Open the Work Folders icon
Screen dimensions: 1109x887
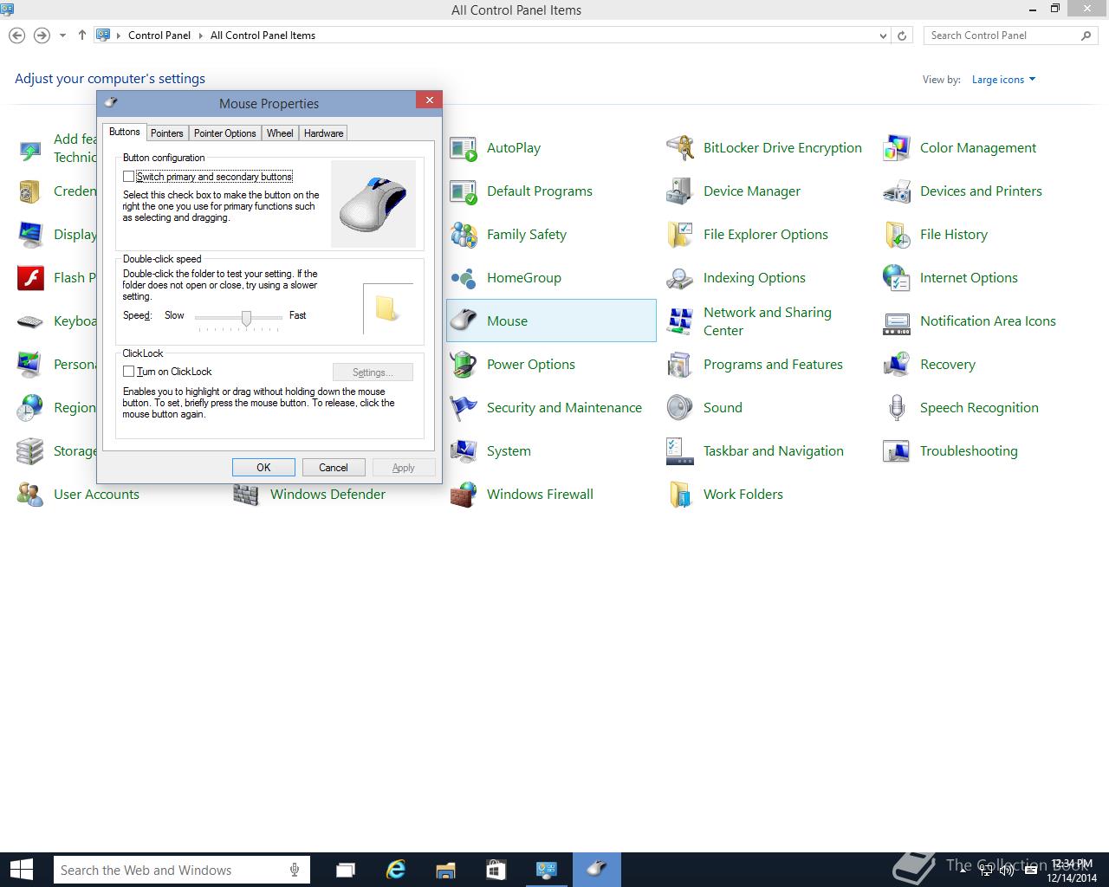point(680,495)
